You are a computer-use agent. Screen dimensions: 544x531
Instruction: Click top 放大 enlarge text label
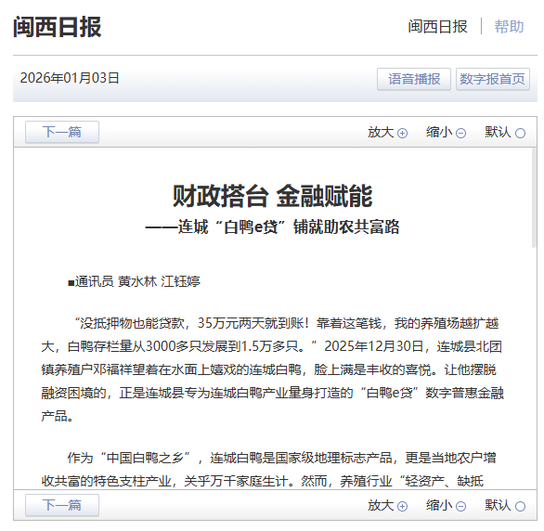point(381,132)
